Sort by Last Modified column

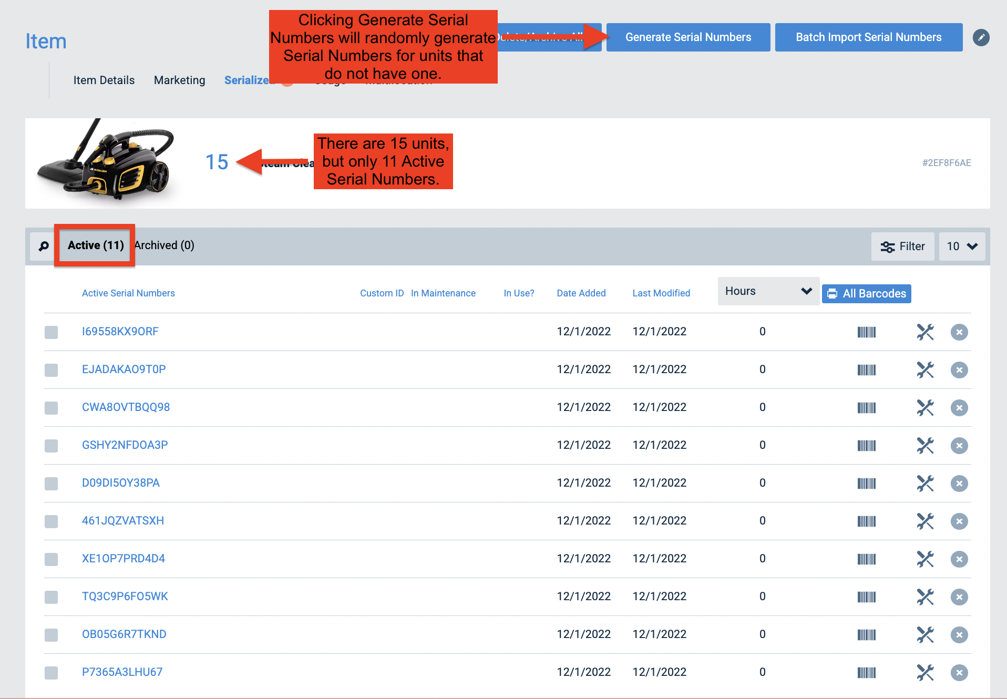point(661,293)
